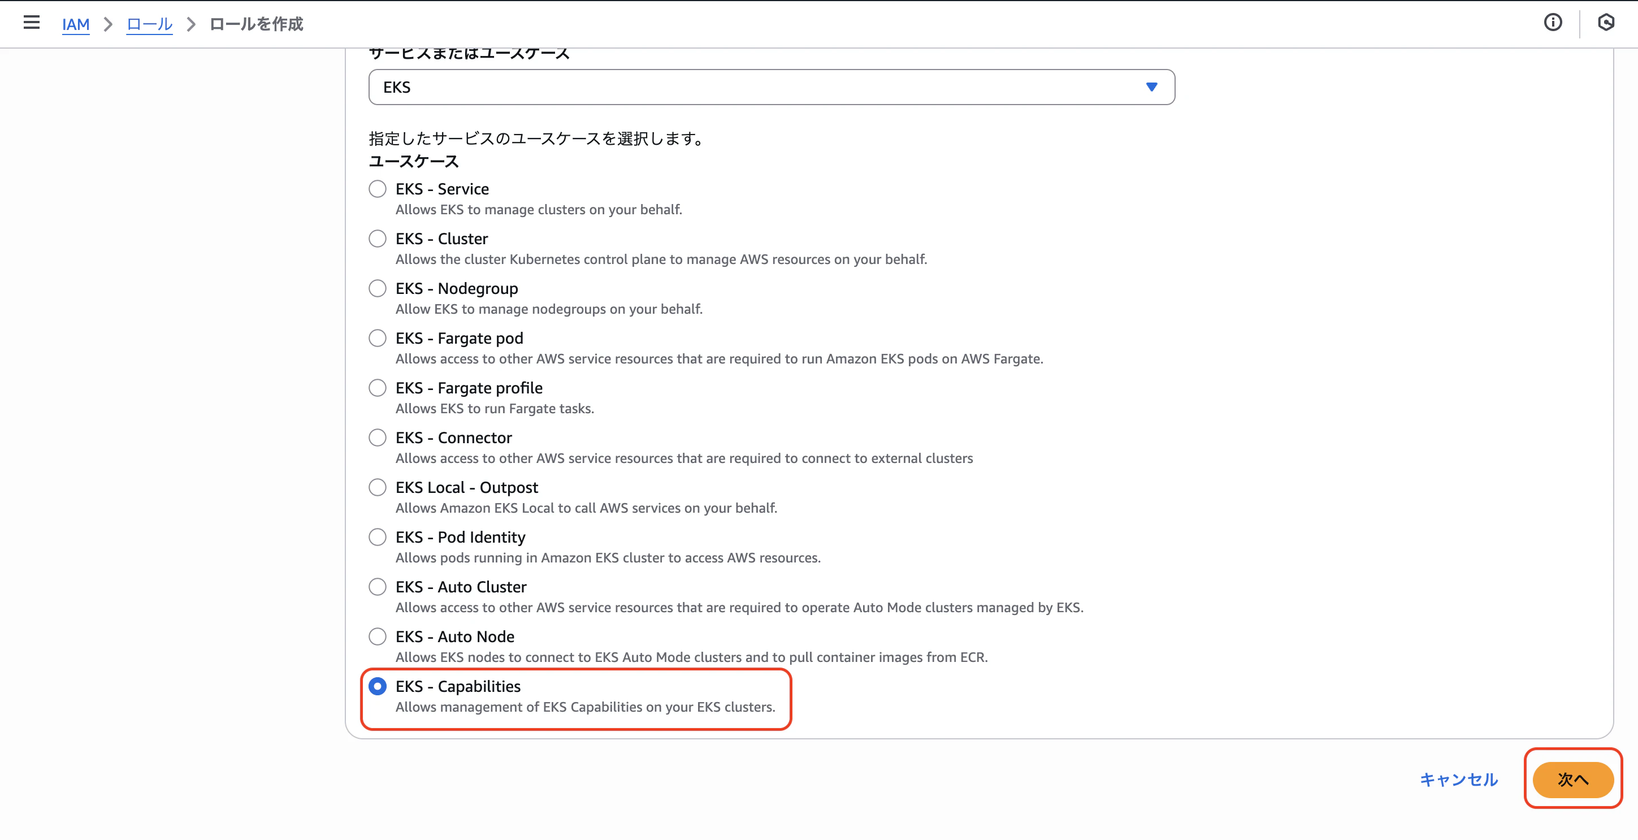This screenshot has height=840, width=1638.
Task: Choose the EKS - Nodegroup option
Action: coord(377,288)
